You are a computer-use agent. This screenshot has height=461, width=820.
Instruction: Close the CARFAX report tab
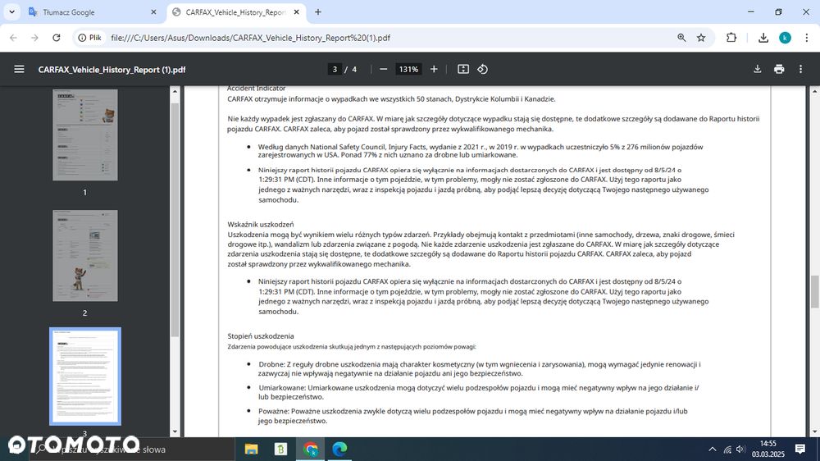click(296, 12)
